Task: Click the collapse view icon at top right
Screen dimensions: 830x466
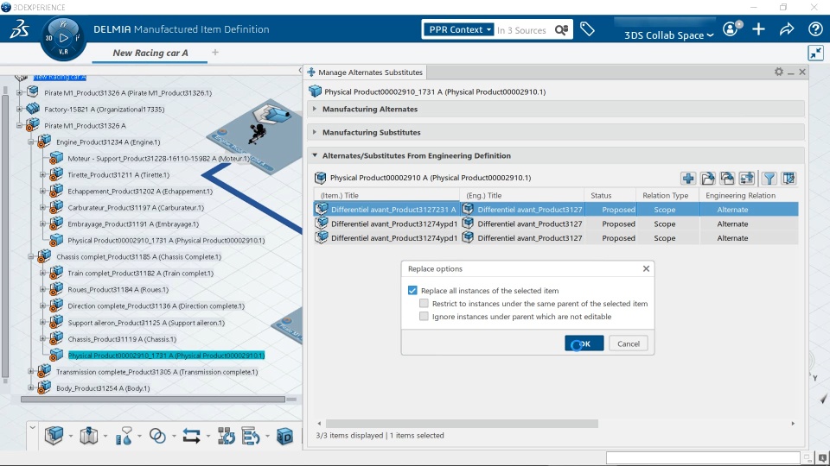Action: click(x=815, y=53)
